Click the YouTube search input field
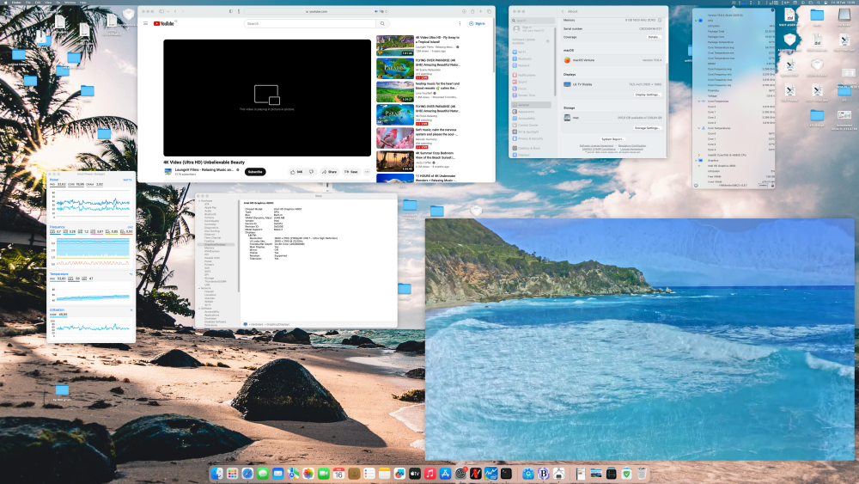The width and height of the screenshot is (859, 484). (310, 23)
